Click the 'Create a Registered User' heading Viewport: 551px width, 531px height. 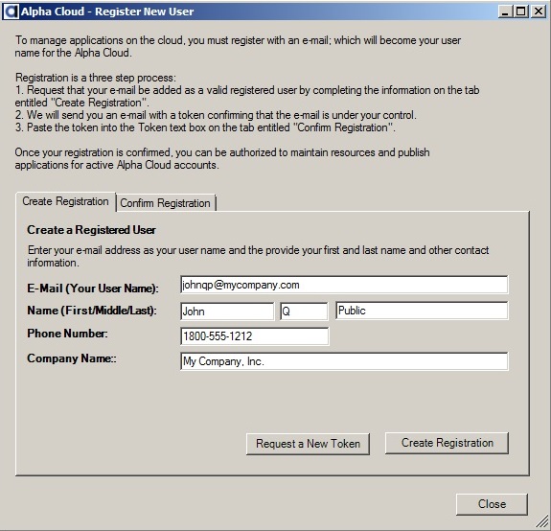click(91, 230)
